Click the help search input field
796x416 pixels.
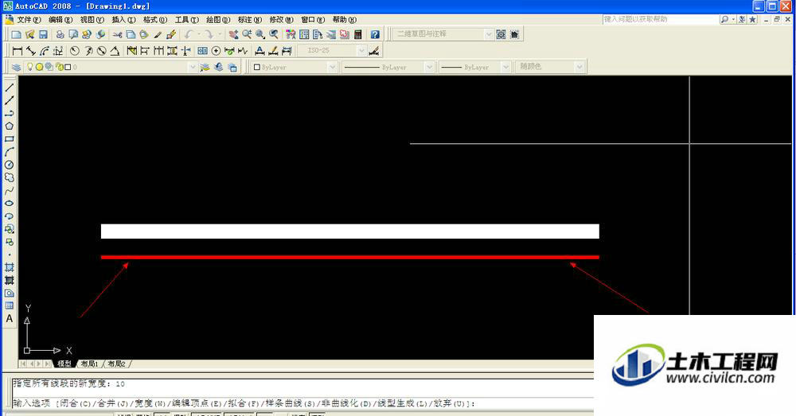point(660,19)
